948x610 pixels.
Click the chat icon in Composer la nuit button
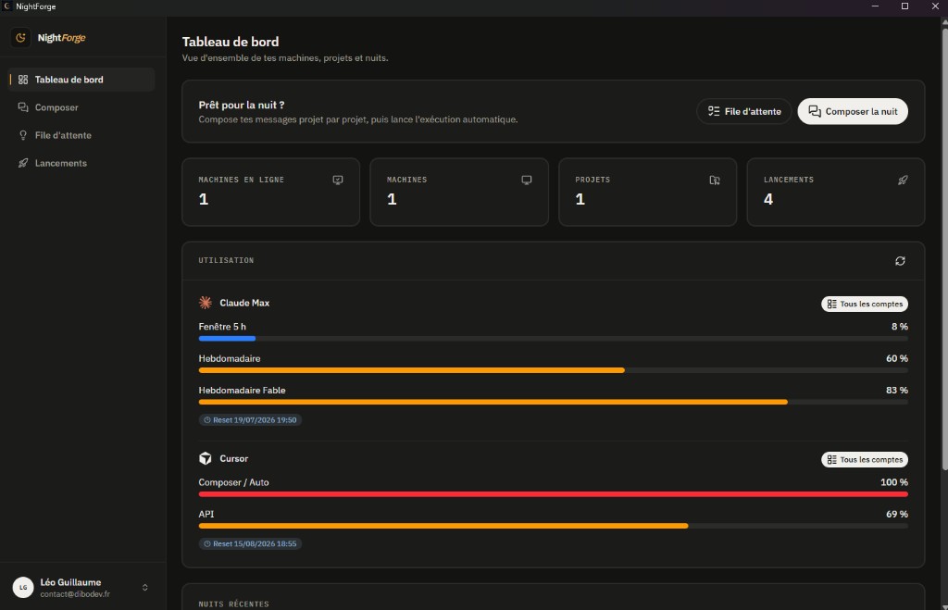pyautogui.click(x=815, y=111)
